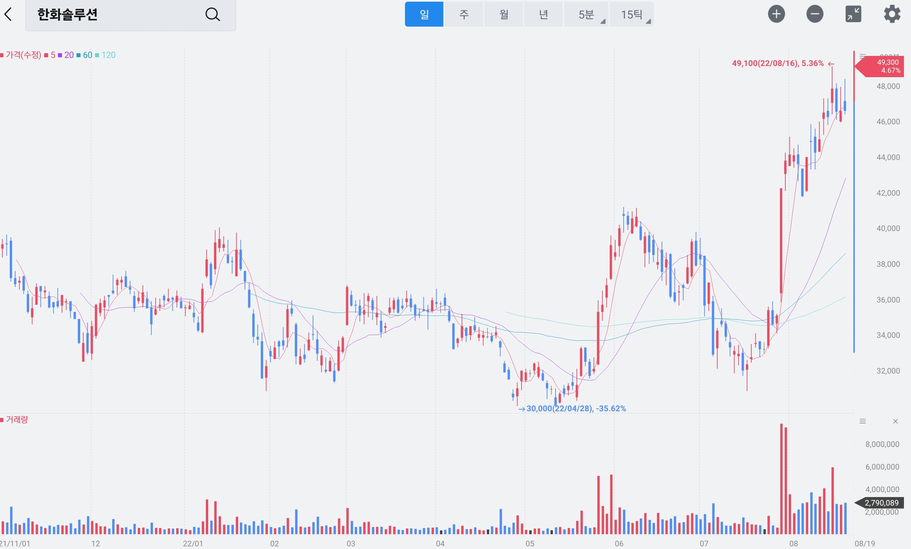Expand the 5분 minute interval dropdown
Viewport: 911px width, 549px height.
(x=586, y=14)
